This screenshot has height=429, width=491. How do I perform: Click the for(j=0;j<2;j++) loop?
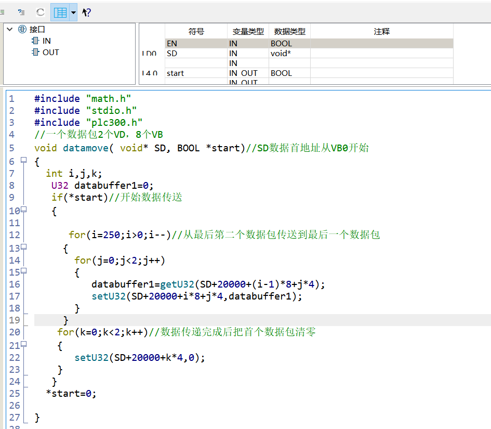coord(120,261)
